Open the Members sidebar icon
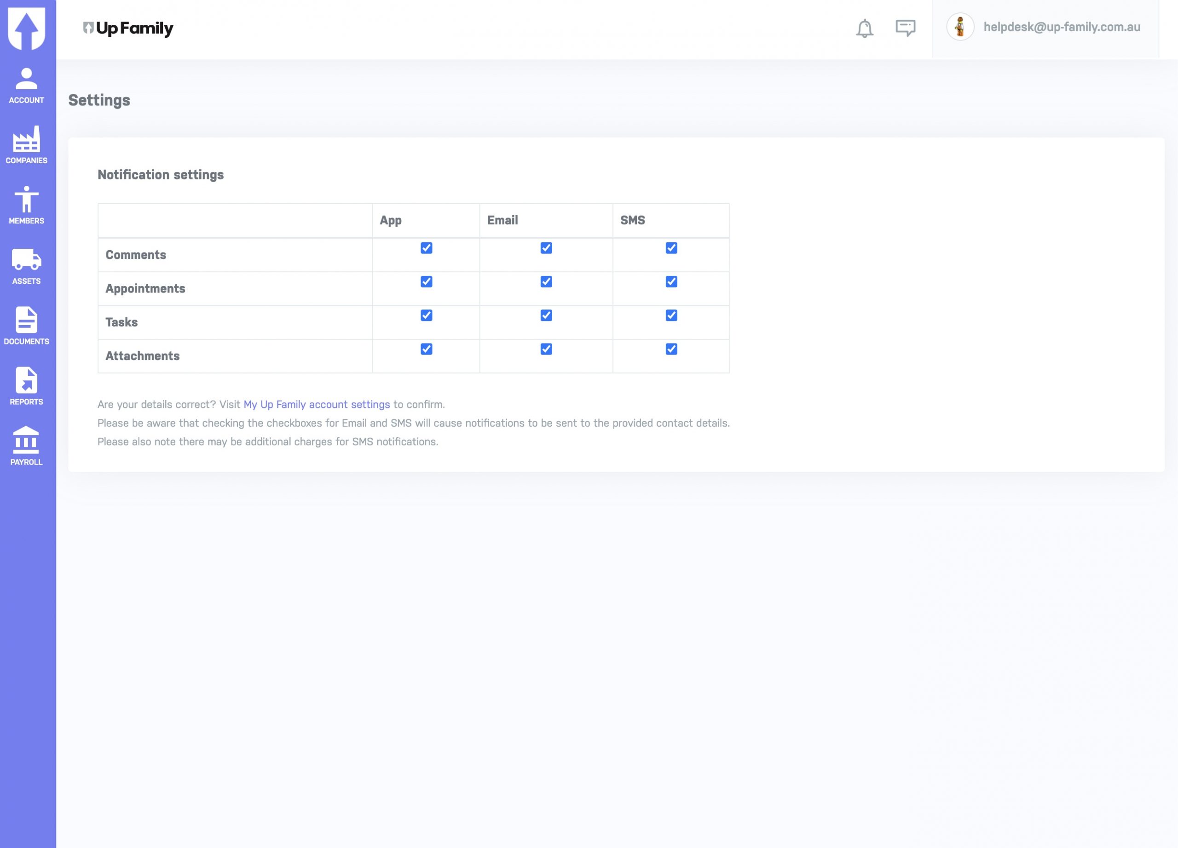 point(27,206)
